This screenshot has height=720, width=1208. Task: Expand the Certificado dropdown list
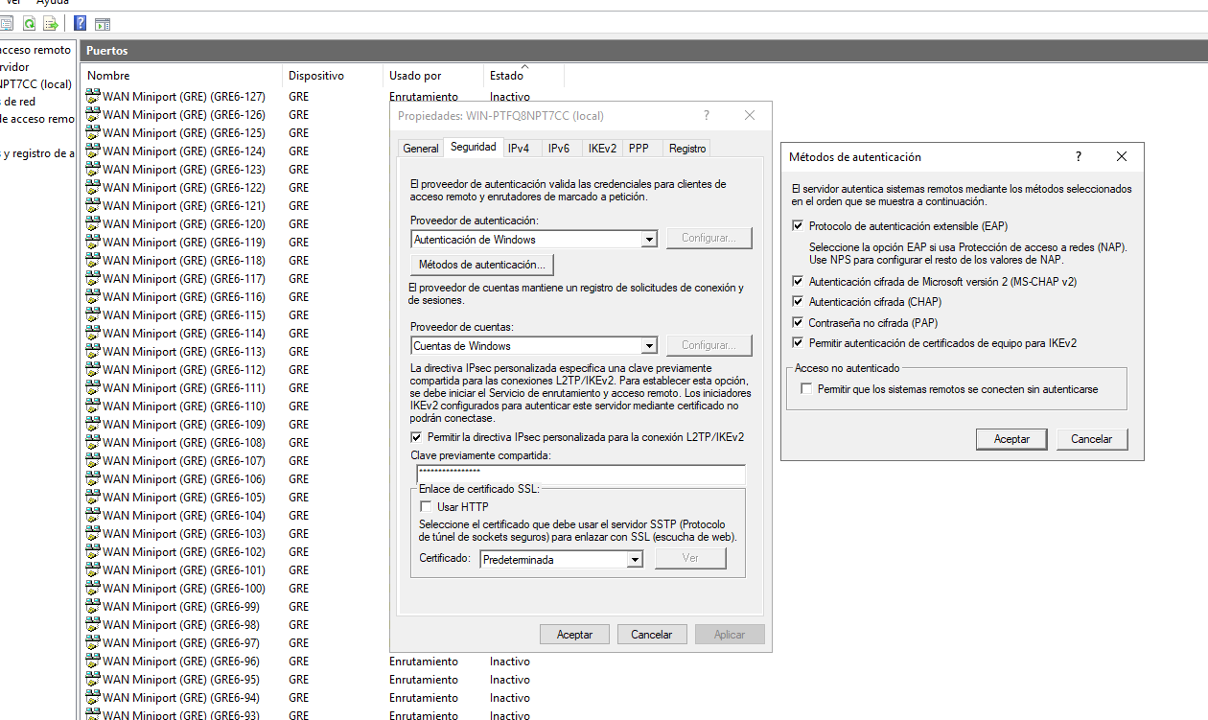[x=635, y=559]
